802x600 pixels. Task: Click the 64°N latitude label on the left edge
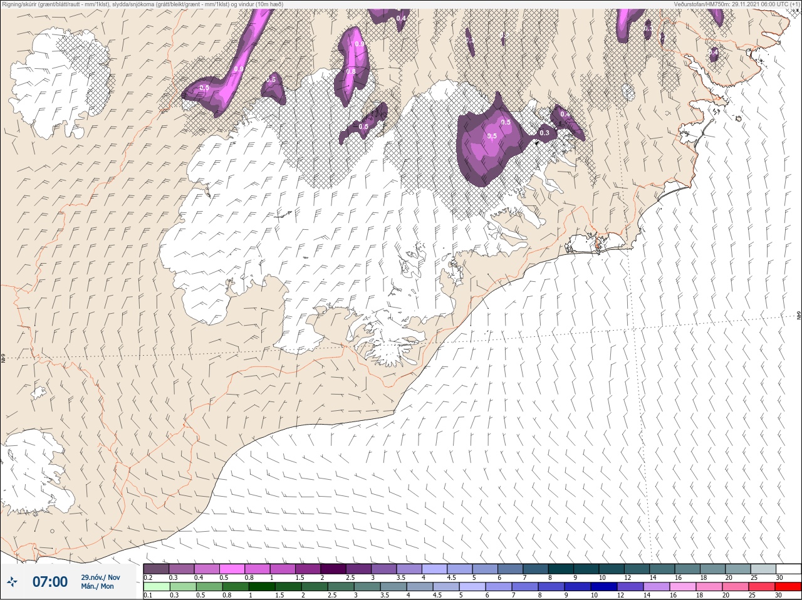tap(3, 359)
